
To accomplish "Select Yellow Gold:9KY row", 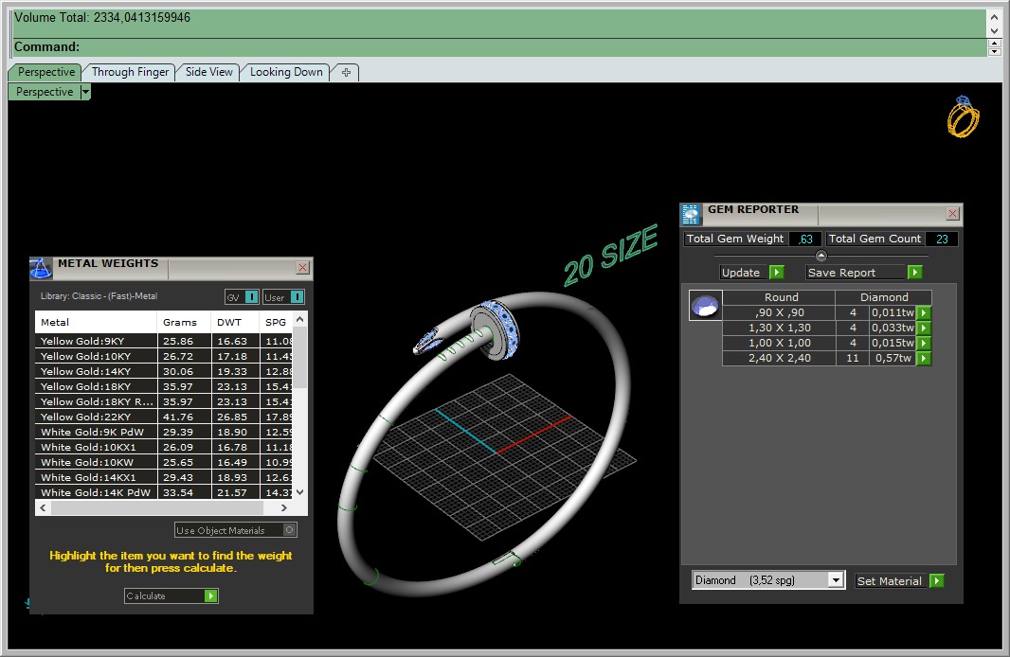I will [x=164, y=341].
